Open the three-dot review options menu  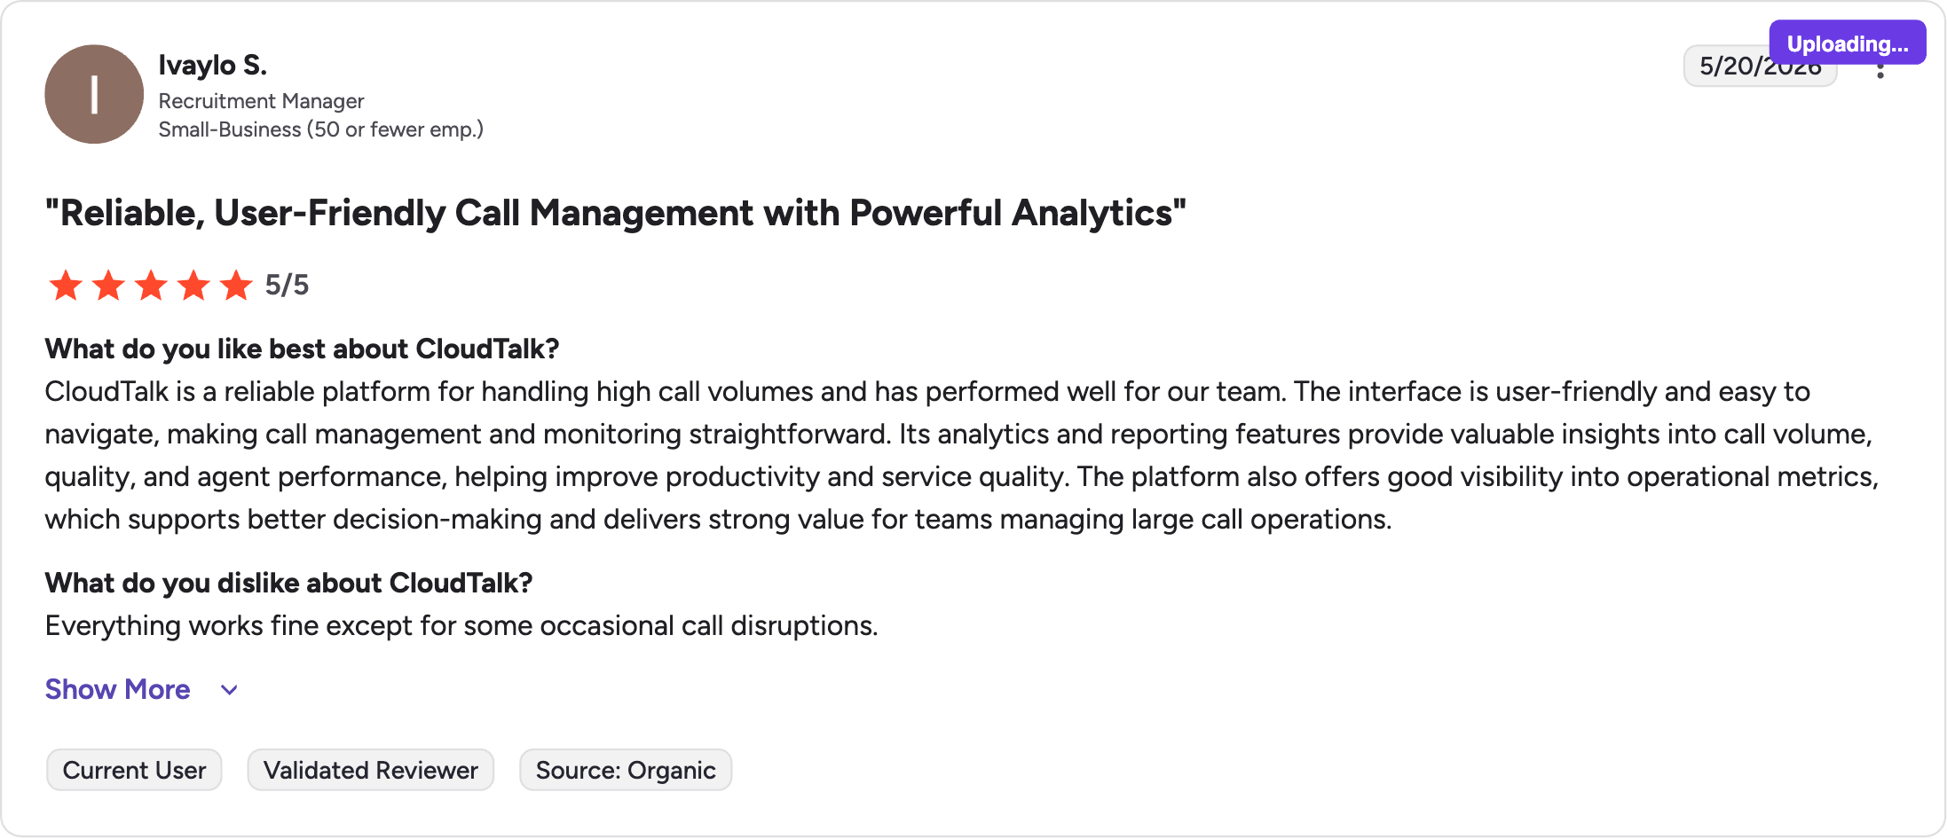pos(1880,72)
